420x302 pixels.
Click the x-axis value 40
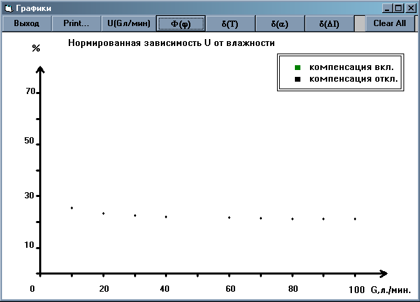click(164, 289)
